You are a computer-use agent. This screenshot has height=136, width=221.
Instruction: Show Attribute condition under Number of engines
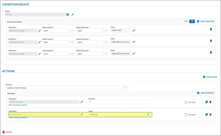pos(18,105)
